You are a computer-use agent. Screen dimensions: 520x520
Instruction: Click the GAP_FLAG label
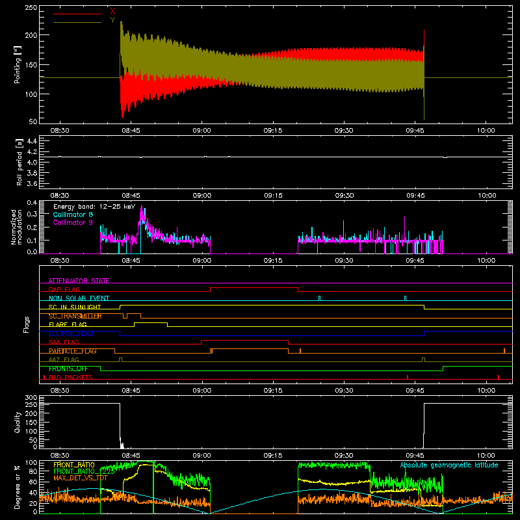[x=64, y=289]
